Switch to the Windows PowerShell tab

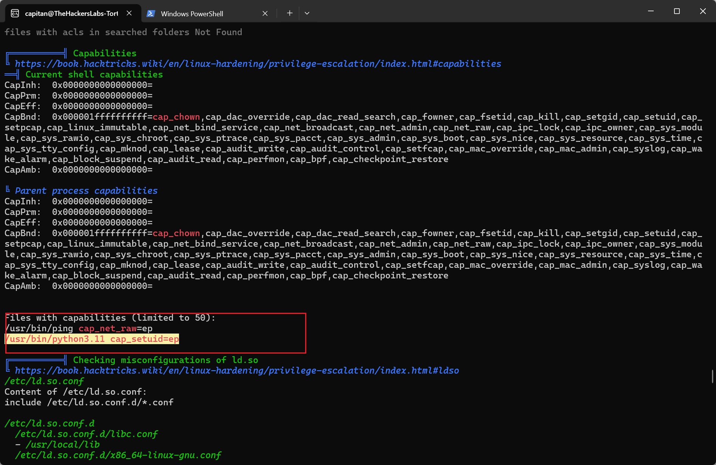pyautogui.click(x=192, y=14)
